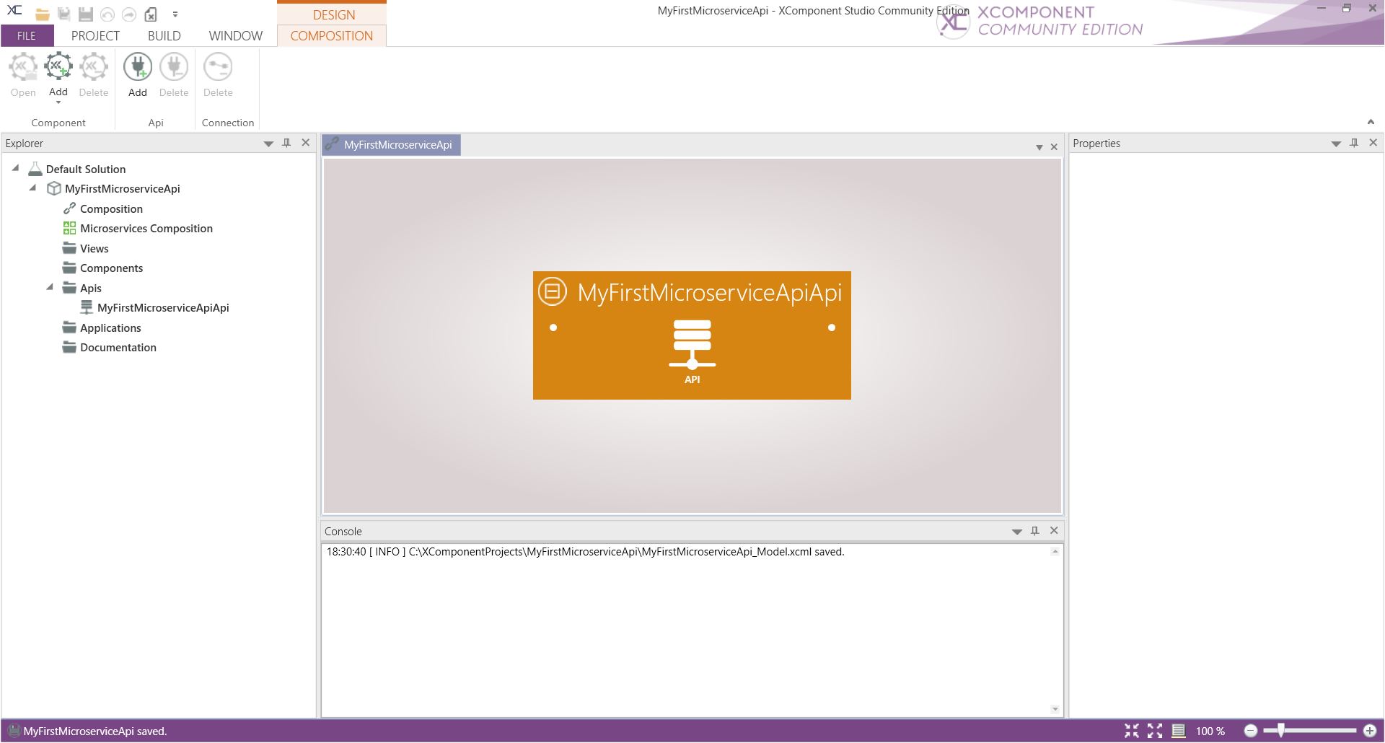Select the Views folder
The image size is (1385, 743).
coord(94,248)
